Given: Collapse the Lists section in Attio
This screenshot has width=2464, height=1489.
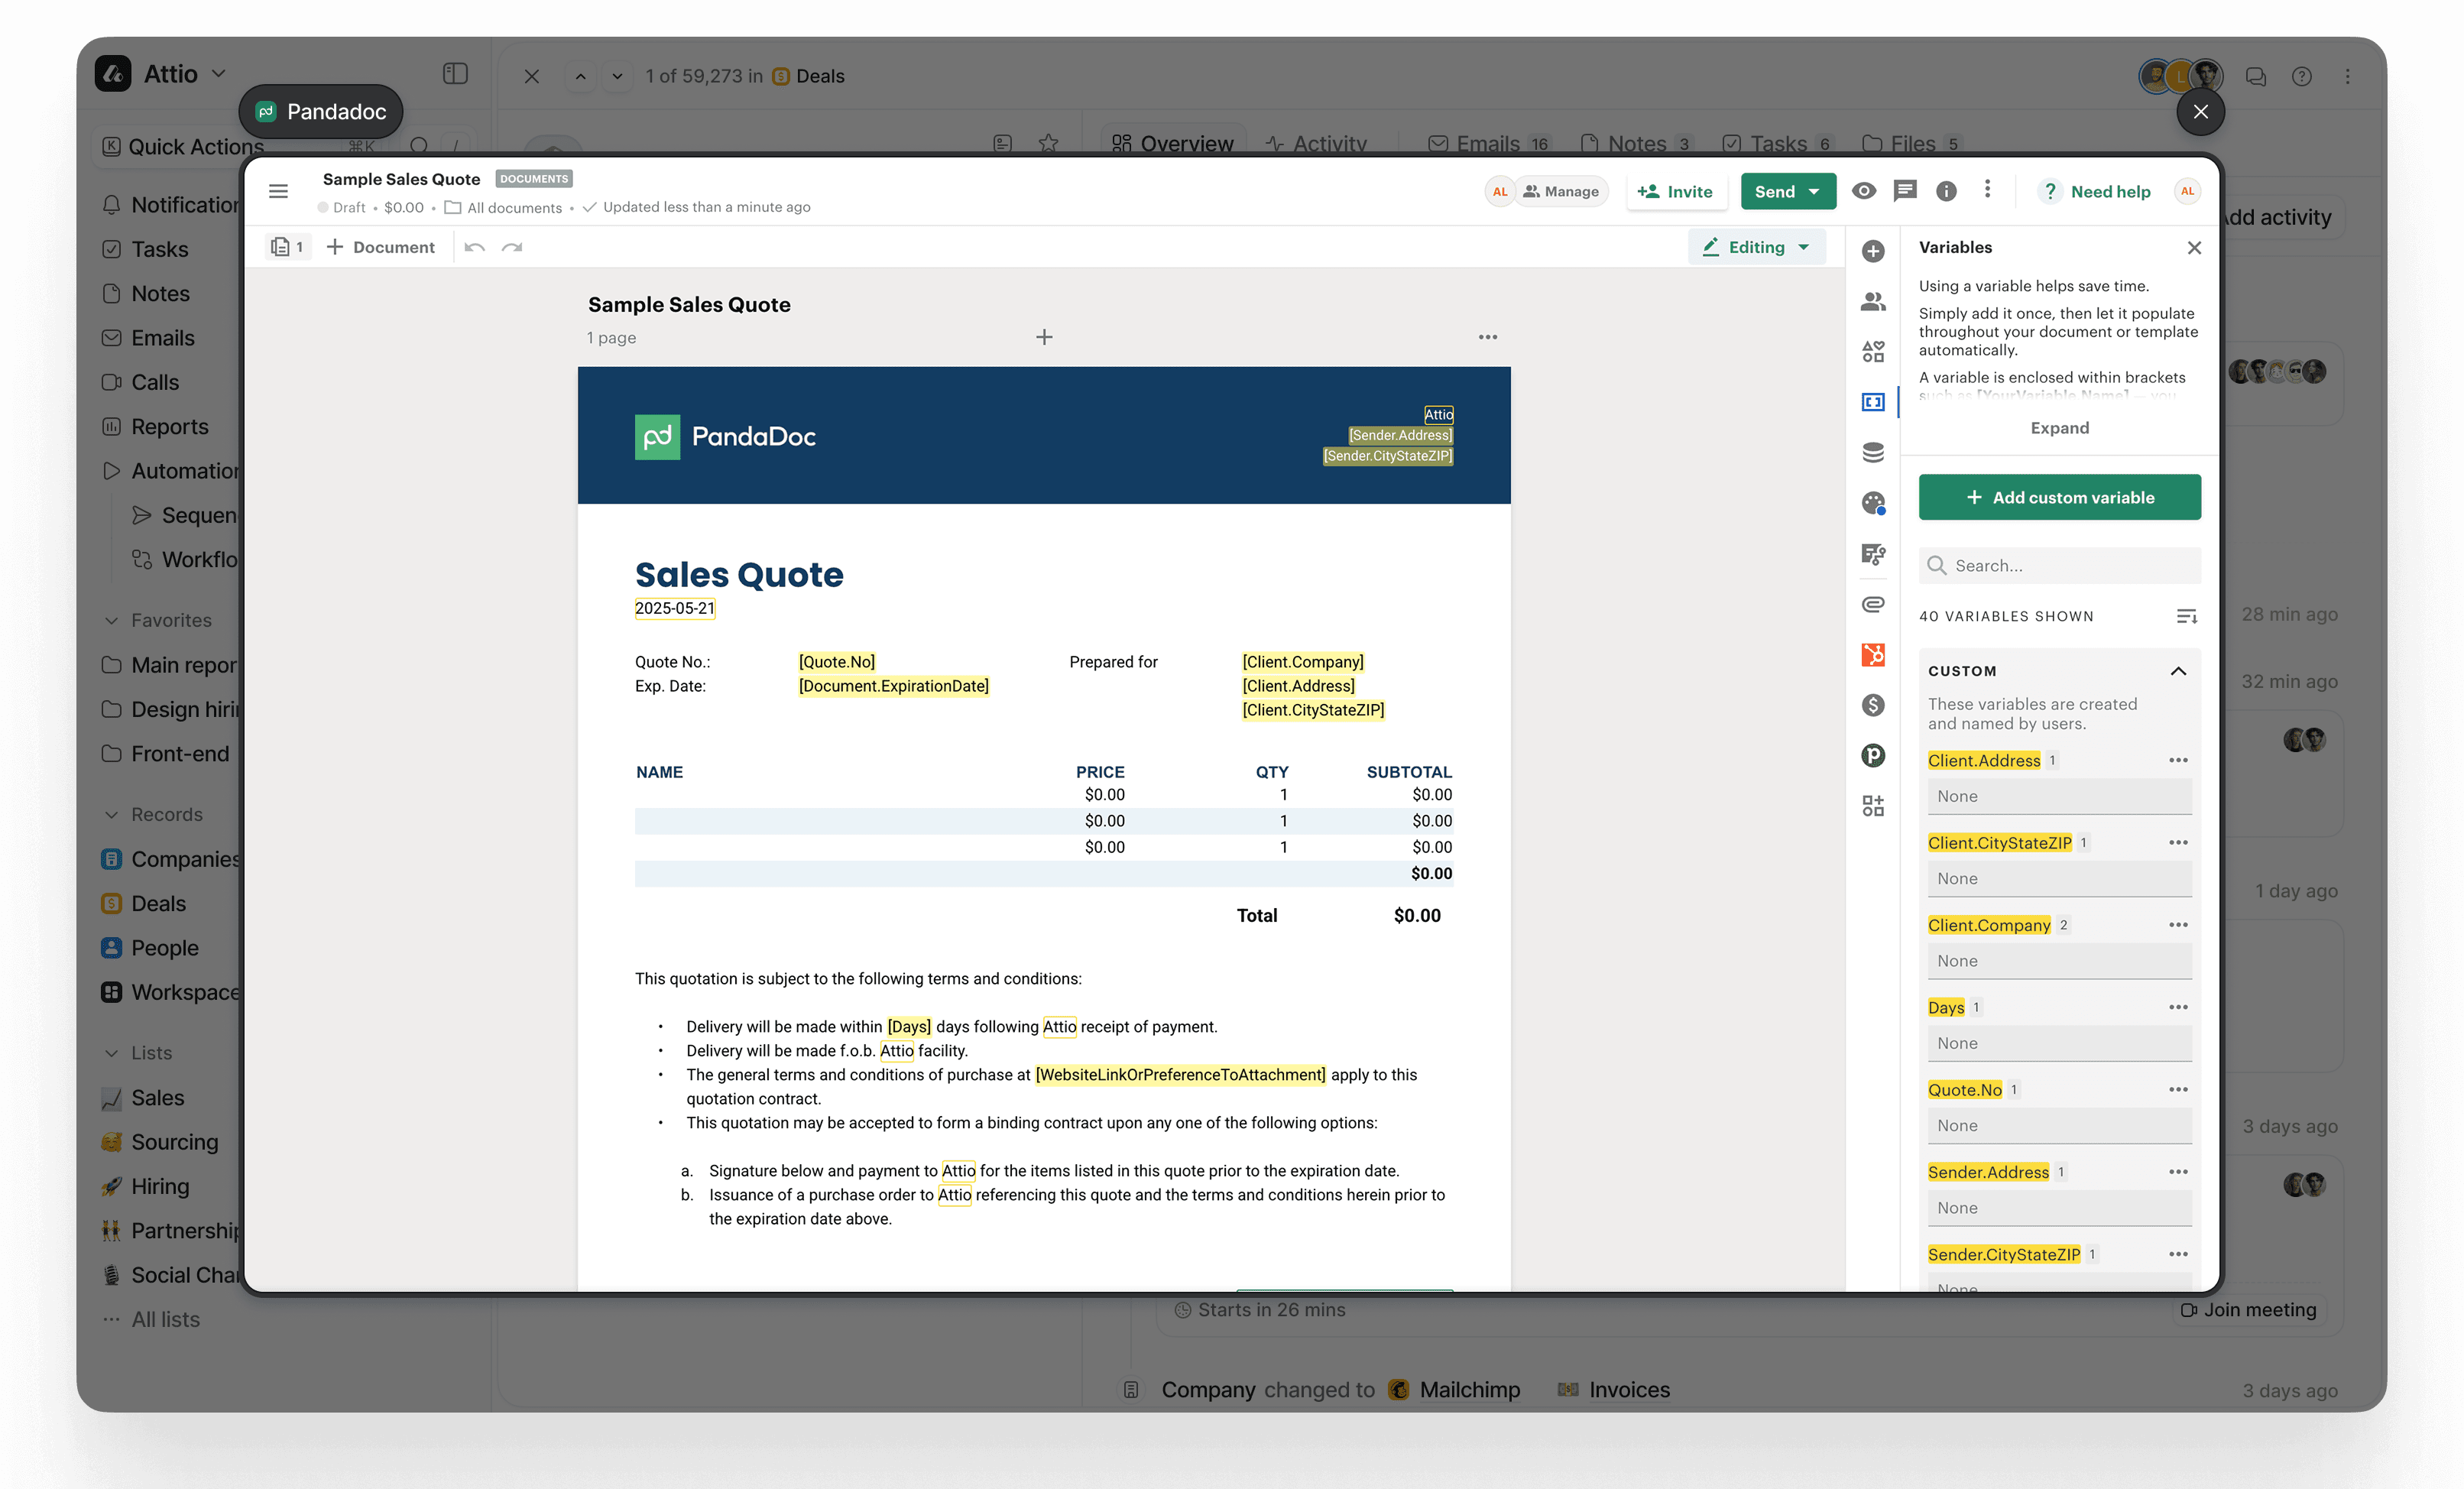Looking at the screenshot, I should point(111,1053).
